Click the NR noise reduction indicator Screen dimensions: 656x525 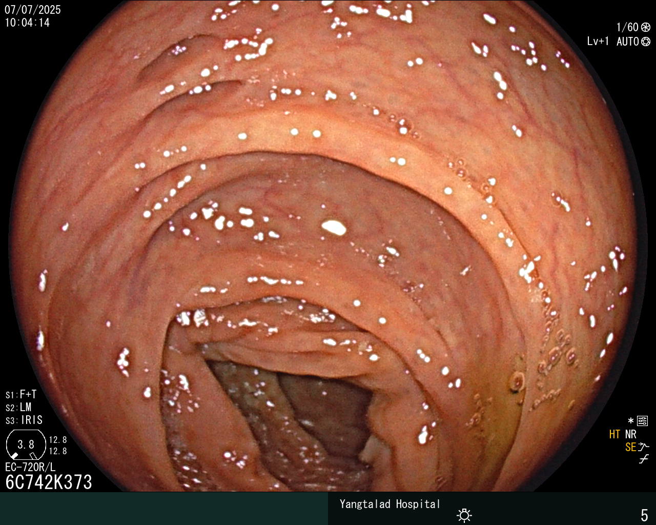[631, 434]
